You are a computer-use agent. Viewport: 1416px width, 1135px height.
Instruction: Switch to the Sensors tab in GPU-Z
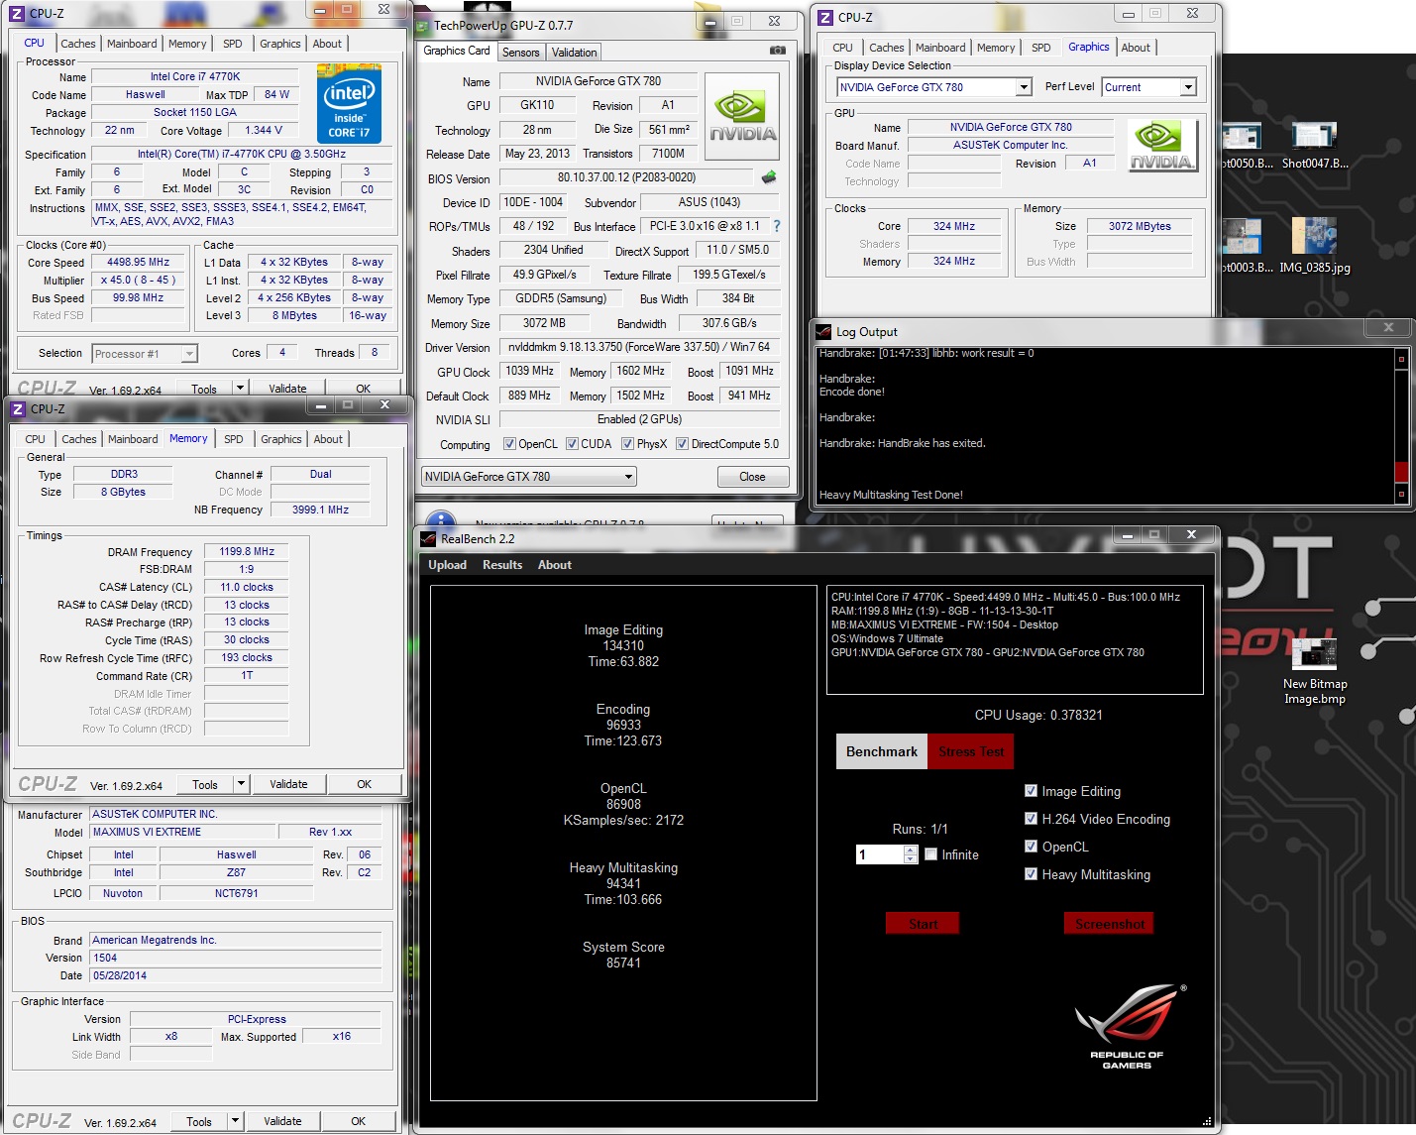pos(520,53)
